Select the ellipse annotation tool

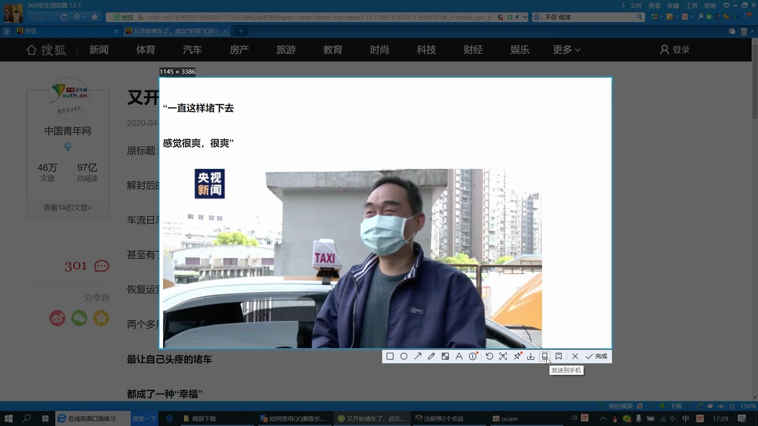pos(404,356)
